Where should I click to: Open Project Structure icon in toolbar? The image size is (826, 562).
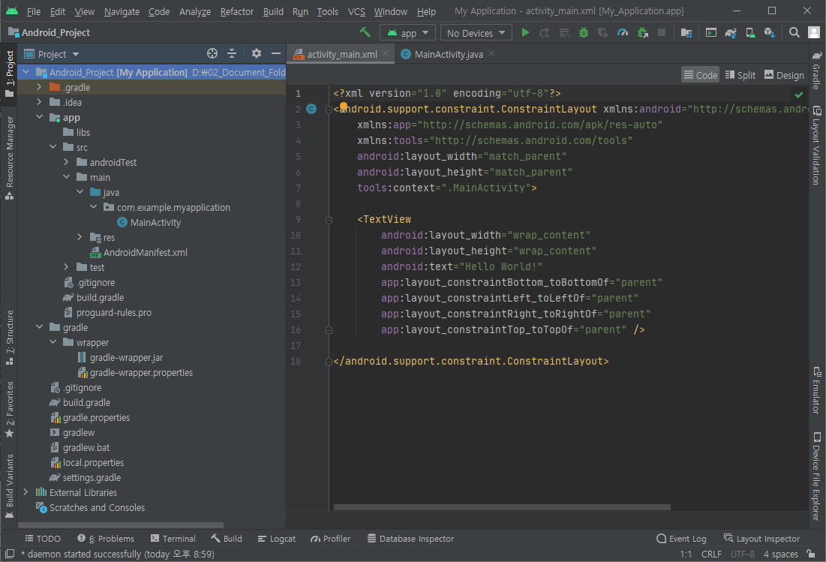(x=686, y=33)
